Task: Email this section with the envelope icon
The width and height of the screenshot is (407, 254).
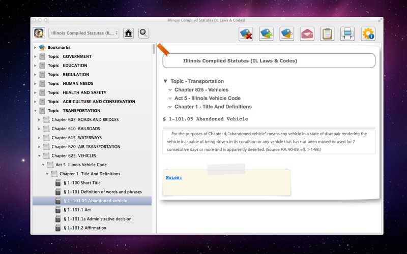Action: click(x=307, y=34)
